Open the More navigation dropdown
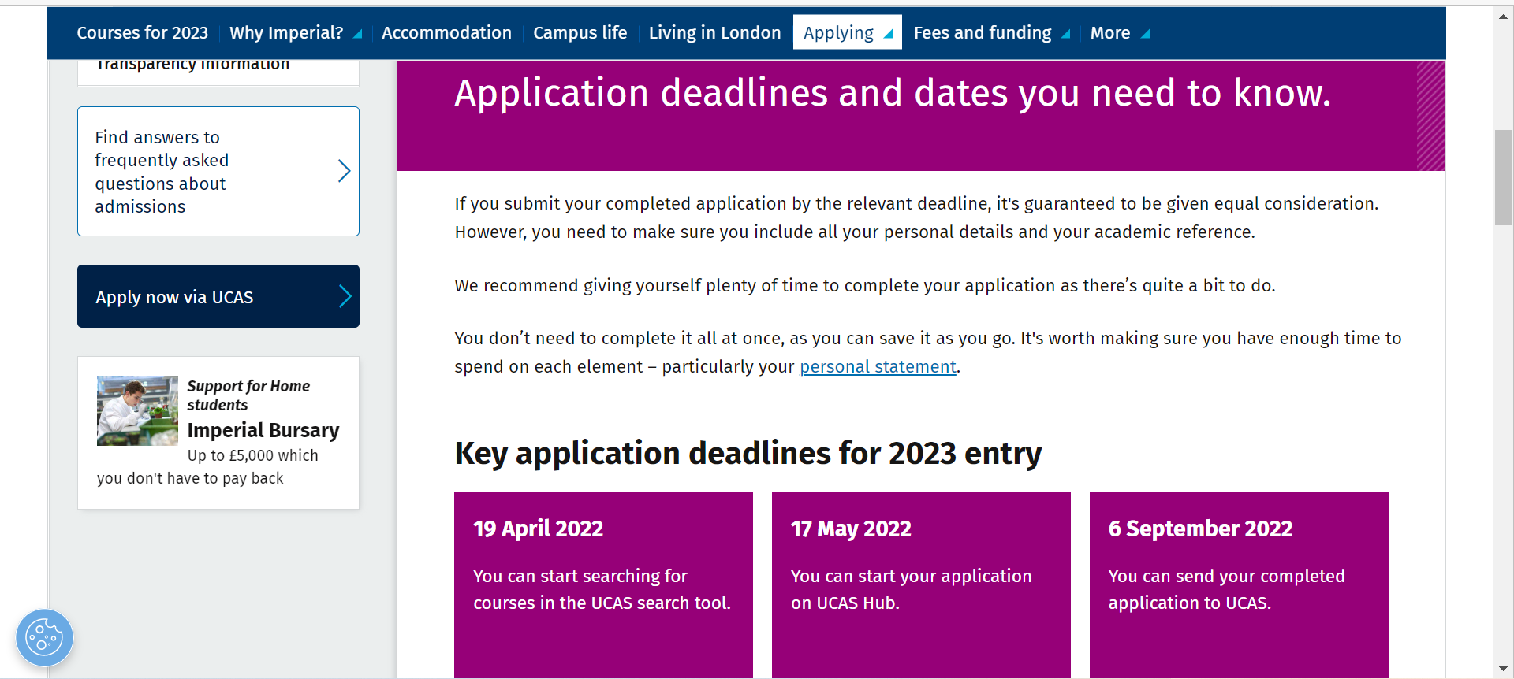1514x679 pixels. [1145, 34]
